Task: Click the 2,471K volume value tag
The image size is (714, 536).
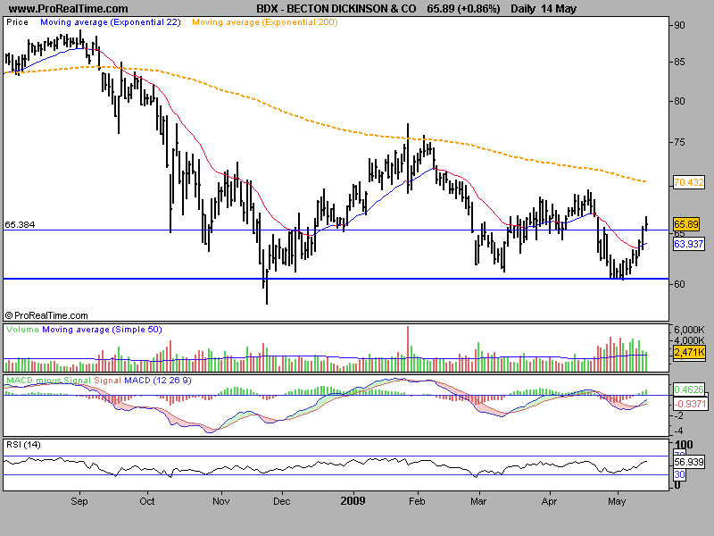Action: tap(689, 352)
